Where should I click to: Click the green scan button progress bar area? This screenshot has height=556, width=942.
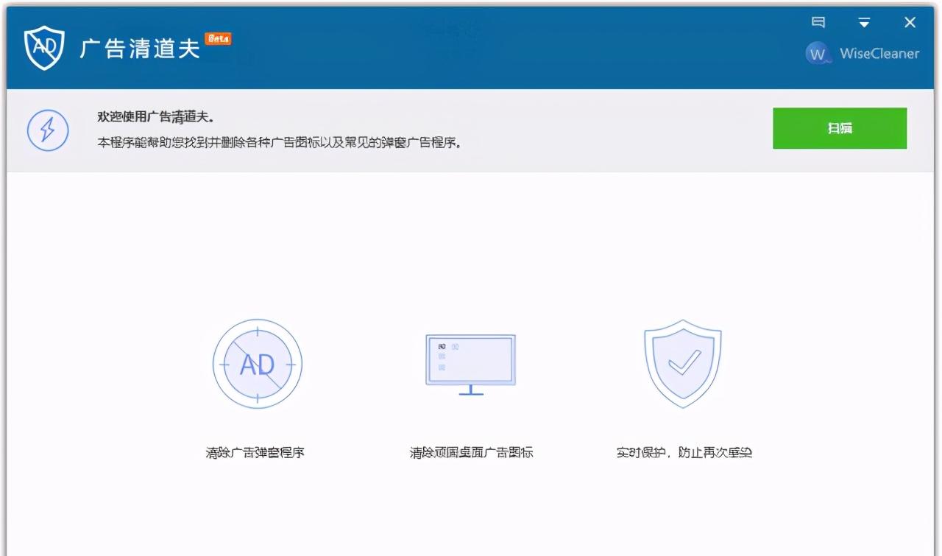[839, 128]
